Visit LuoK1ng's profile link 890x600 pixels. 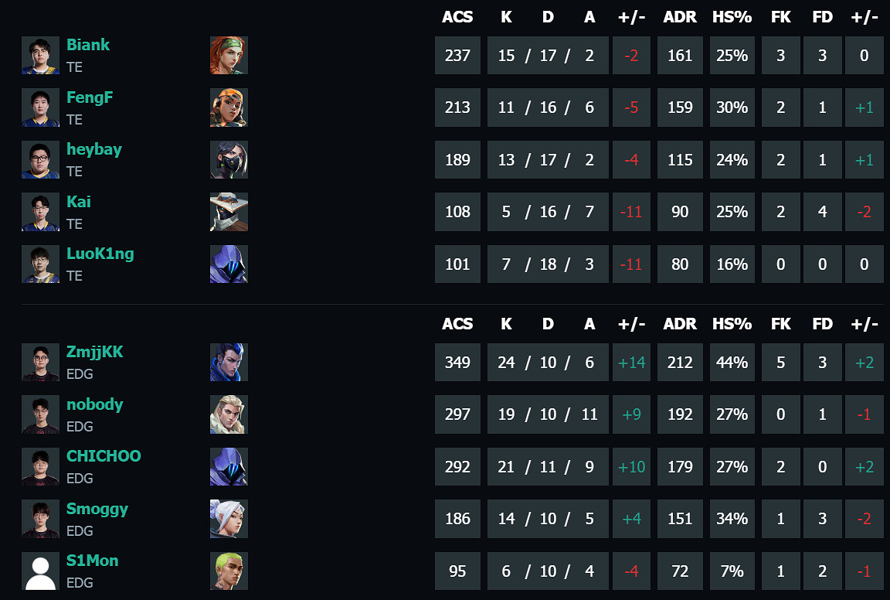click(x=100, y=254)
